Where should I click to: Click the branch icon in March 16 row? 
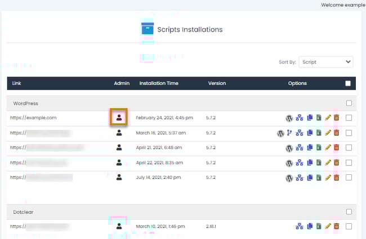click(290, 133)
